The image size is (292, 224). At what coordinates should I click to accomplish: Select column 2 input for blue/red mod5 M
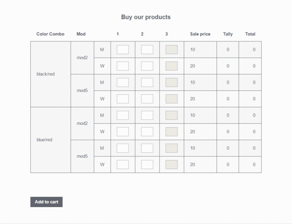click(147, 148)
